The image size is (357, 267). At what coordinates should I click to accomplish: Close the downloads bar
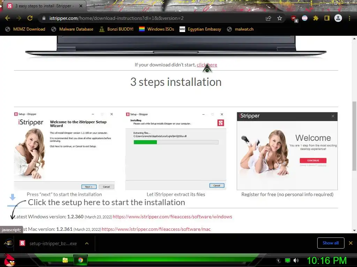tap(351, 243)
